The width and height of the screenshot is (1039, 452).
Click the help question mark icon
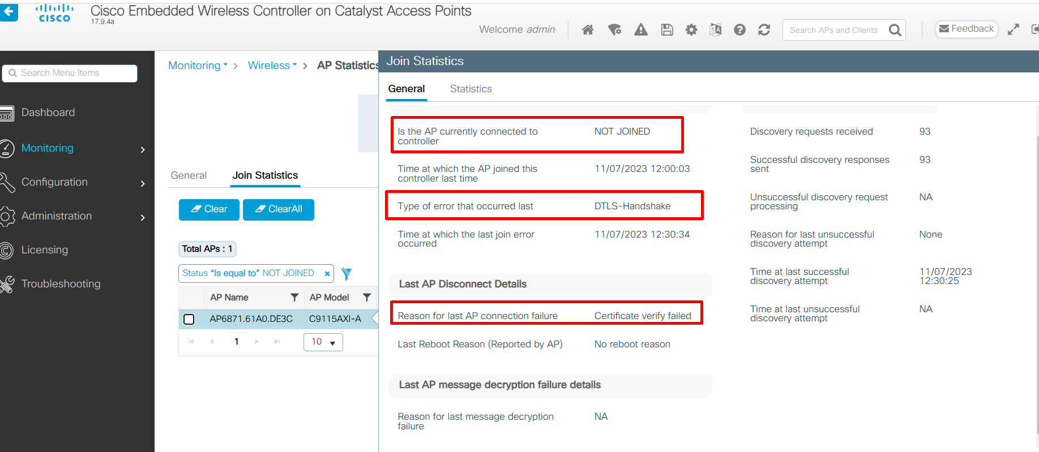pos(739,30)
